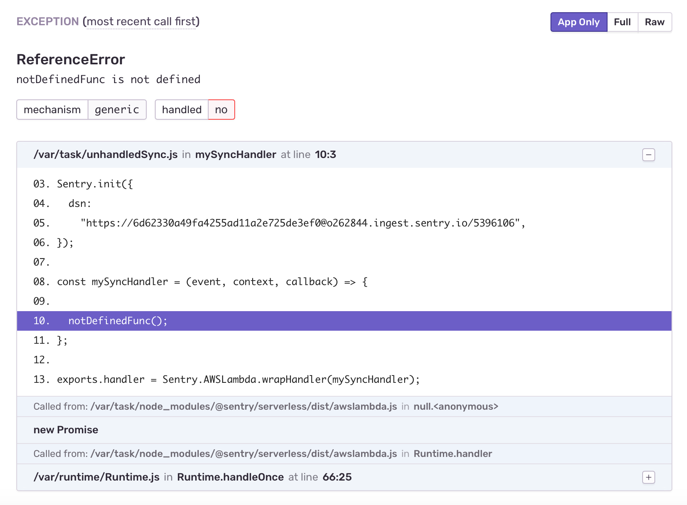Switch to App Only stack trace view
Viewport: 687px width, 505px height.
tap(579, 22)
